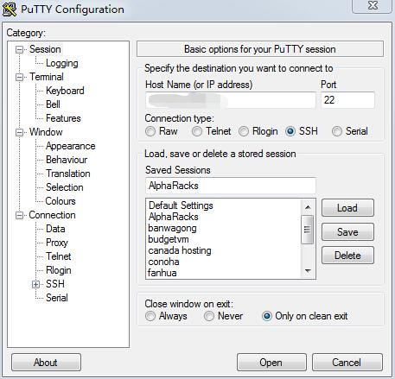395x379 pixels.
Task: Select Default Settings in sessions list
Action: pyautogui.click(x=181, y=205)
